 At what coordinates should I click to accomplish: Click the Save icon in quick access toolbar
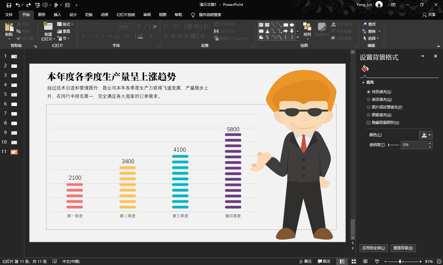click(9, 5)
